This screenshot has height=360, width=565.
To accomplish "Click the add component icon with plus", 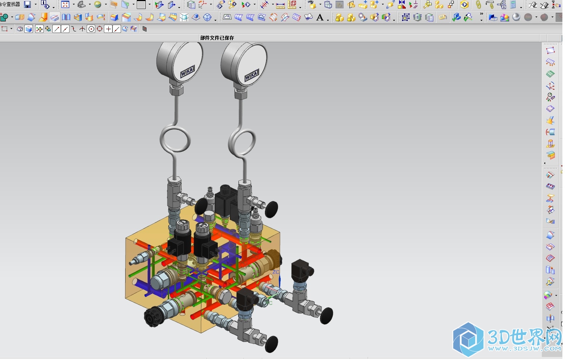I will (x=374, y=4).
